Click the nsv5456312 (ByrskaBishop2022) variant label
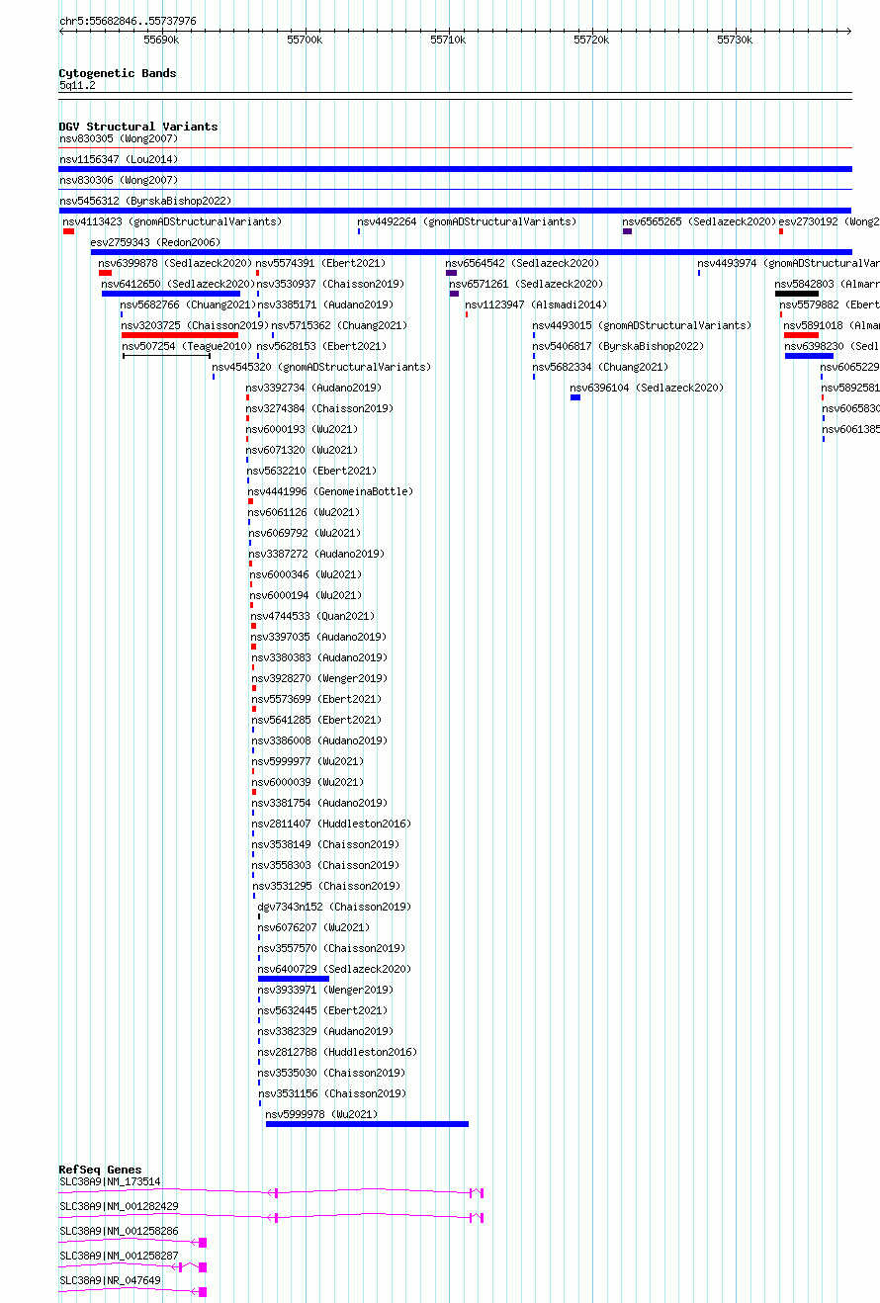Image resolution: width=880 pixels, height=1303 pixels. [x=145, y=201]
